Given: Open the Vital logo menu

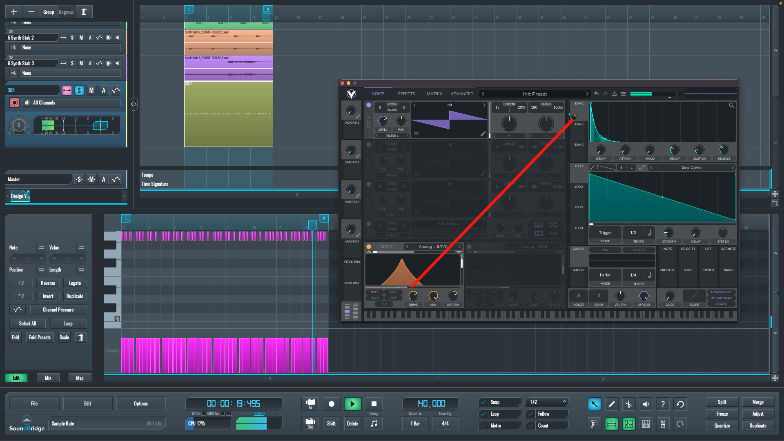Looking at the screenshot, I should point(351,94).
